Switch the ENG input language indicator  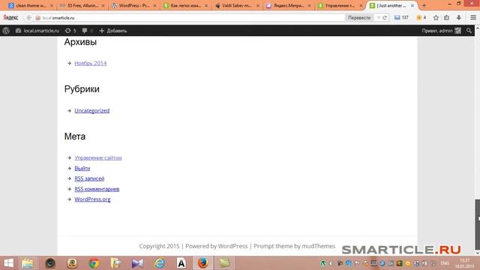445,263
